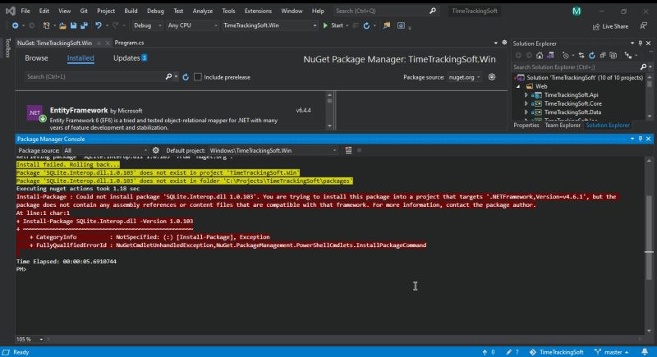Click master branch in status bar

612,352
